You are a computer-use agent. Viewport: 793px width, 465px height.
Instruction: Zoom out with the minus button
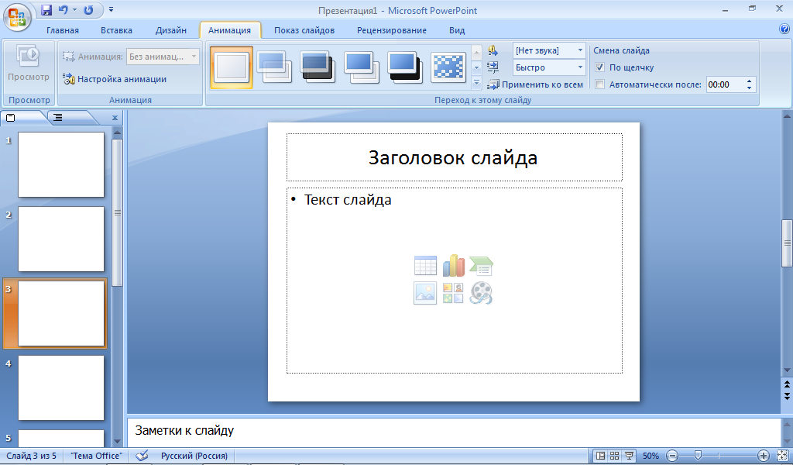(x=672, y=456)
